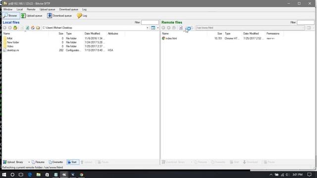Image resolution: width=317 pixels, height=178 pixels.
Task: Open the Upload queue toolbar button
Action: tap(32, 15)
